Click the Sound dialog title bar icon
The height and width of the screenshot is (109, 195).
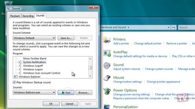[x=9, y=8]
